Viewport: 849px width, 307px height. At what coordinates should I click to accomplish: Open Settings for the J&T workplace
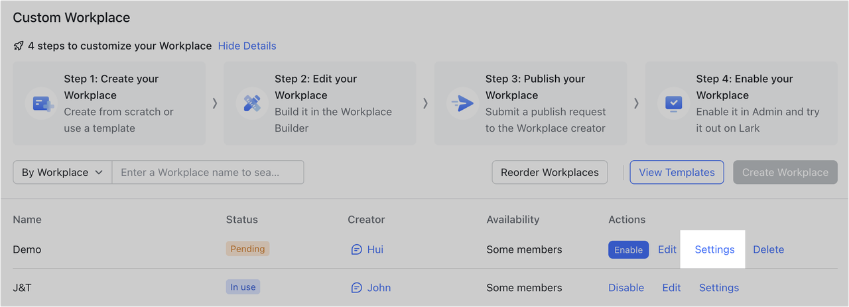point(719,288)
